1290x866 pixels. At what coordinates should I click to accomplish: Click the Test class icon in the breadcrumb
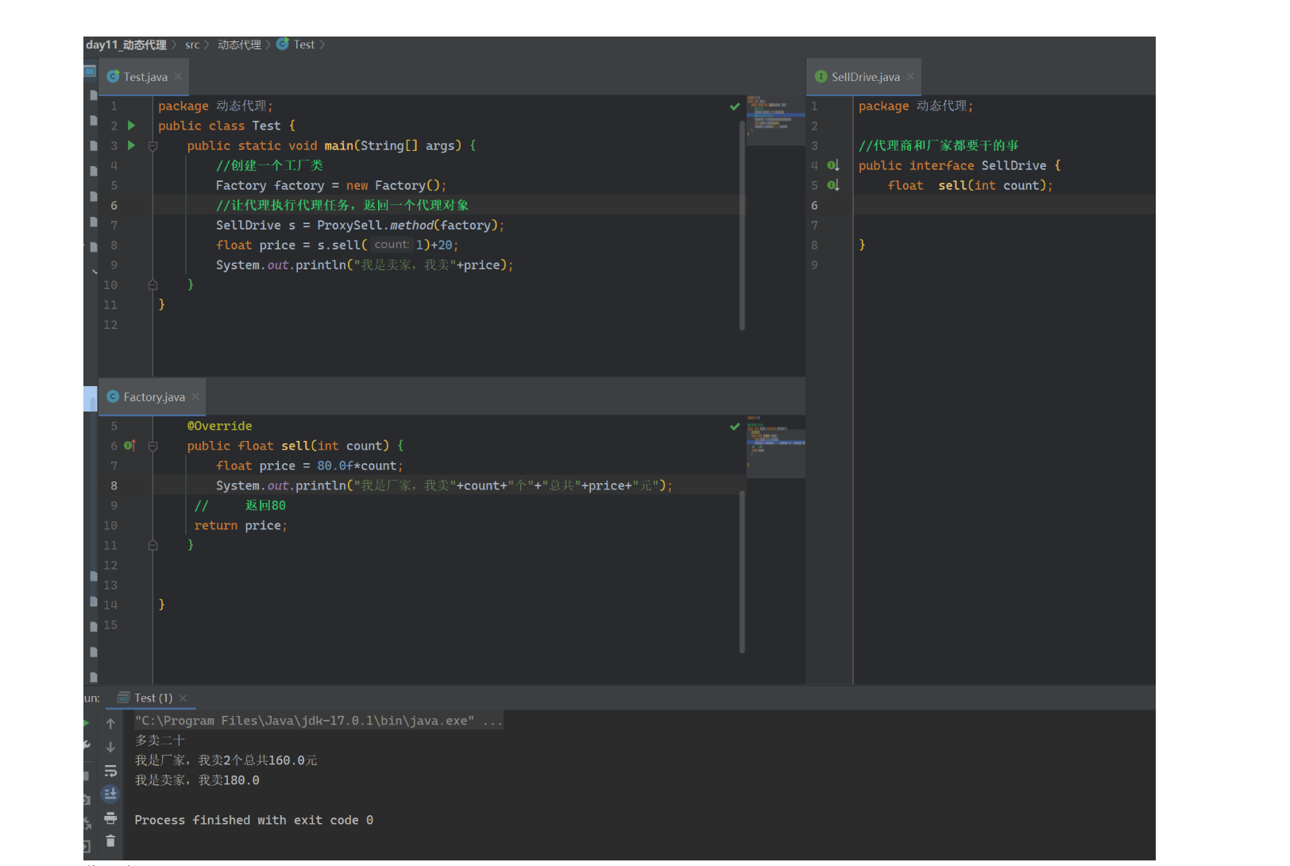click(x=283, y=44)
